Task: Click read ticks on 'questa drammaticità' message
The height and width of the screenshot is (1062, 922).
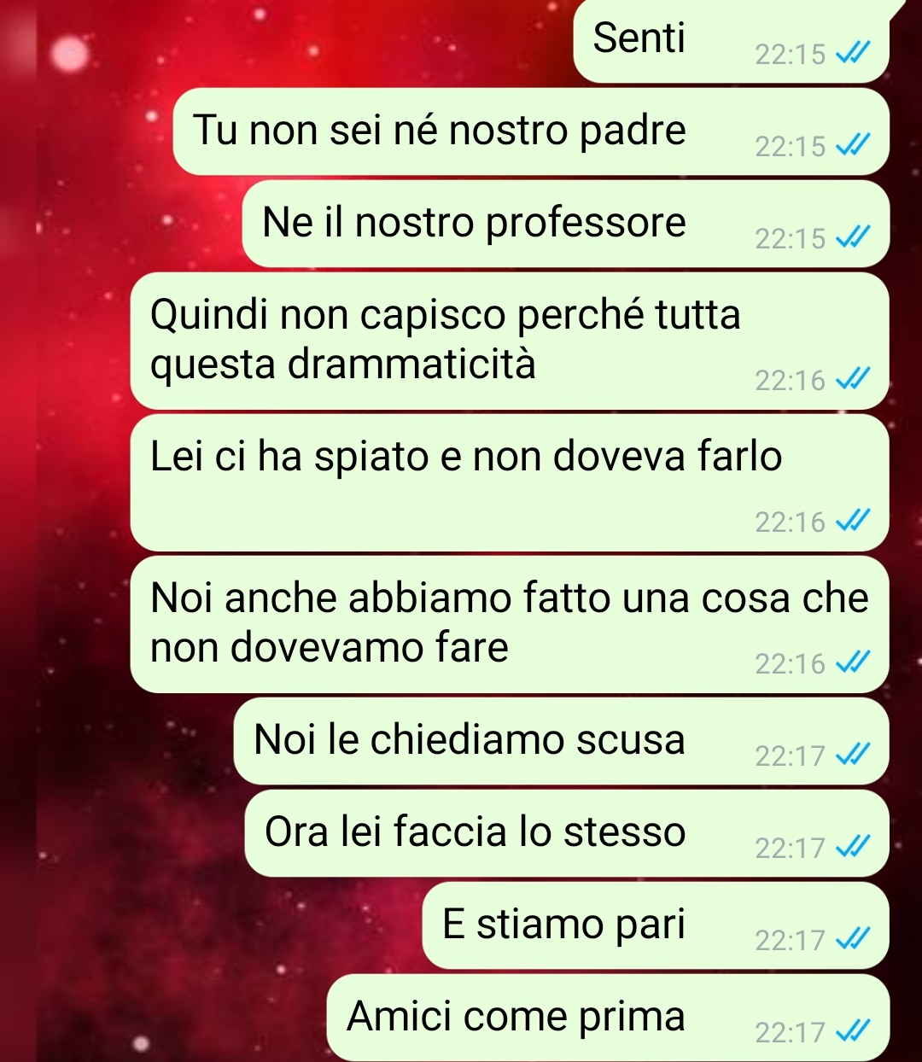Action: pyautogui.click(x=852, y=379)
